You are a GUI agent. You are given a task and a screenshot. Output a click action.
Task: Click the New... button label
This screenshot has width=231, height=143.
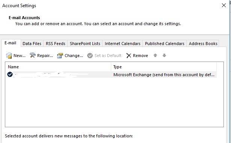tap(20, 56)
